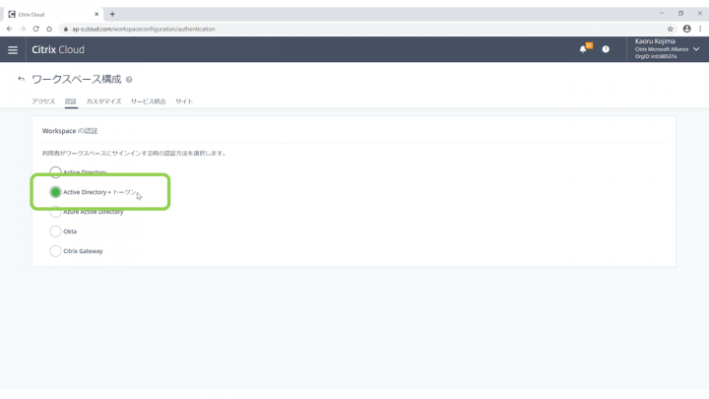This screenshot has height=399, width=709.
Task: Bookmark this page with the star icon
Action: pyautogui.click(x=671, y=29)
